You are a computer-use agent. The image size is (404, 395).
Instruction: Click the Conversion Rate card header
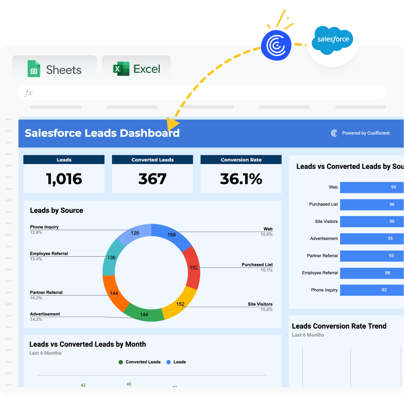241,160
